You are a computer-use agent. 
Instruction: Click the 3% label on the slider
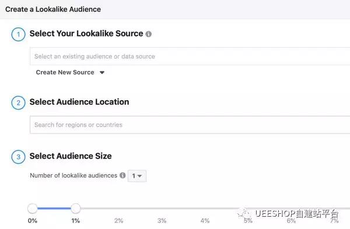click(162, 221)
